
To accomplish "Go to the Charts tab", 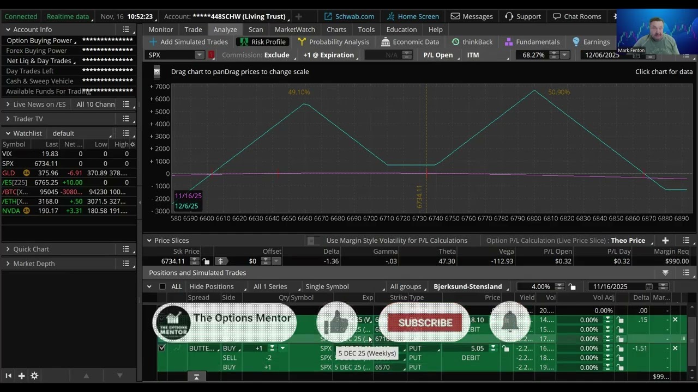I will click(336, 29).
